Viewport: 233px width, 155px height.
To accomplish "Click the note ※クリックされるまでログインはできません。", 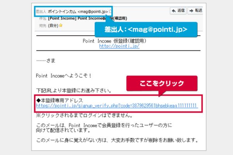I will (84, 115).
